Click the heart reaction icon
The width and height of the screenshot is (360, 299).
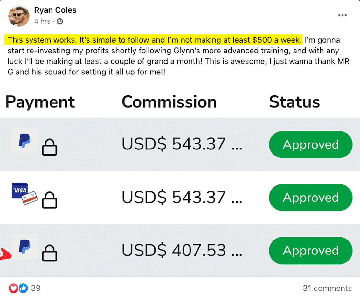[14, 289]
